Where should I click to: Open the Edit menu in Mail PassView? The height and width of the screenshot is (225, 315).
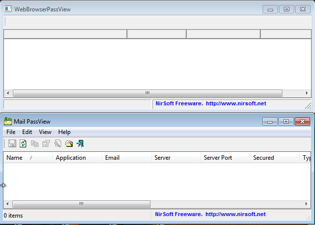pyautogui.click(x=27, y=132)
